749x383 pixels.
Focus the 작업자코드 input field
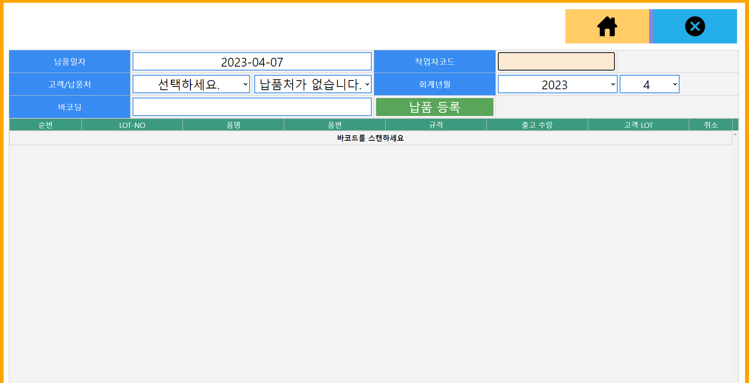click(x=556, y=61)
